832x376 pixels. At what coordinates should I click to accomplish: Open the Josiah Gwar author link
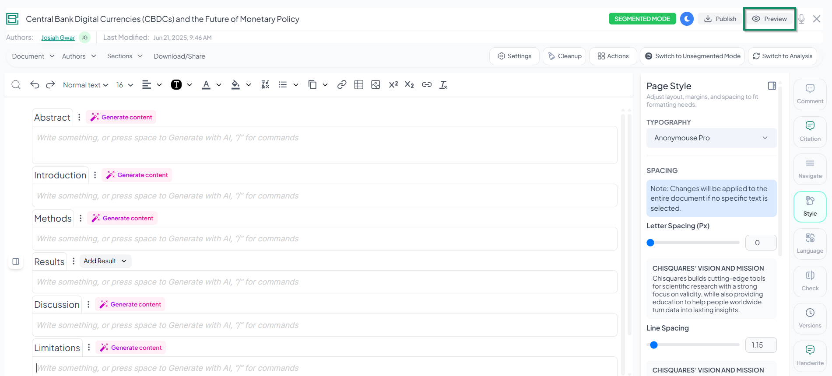(58, 38)
